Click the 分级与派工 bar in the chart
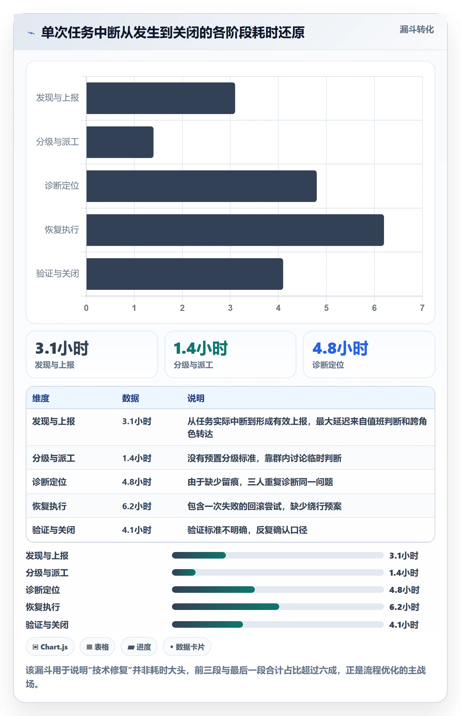 (120, 142)
